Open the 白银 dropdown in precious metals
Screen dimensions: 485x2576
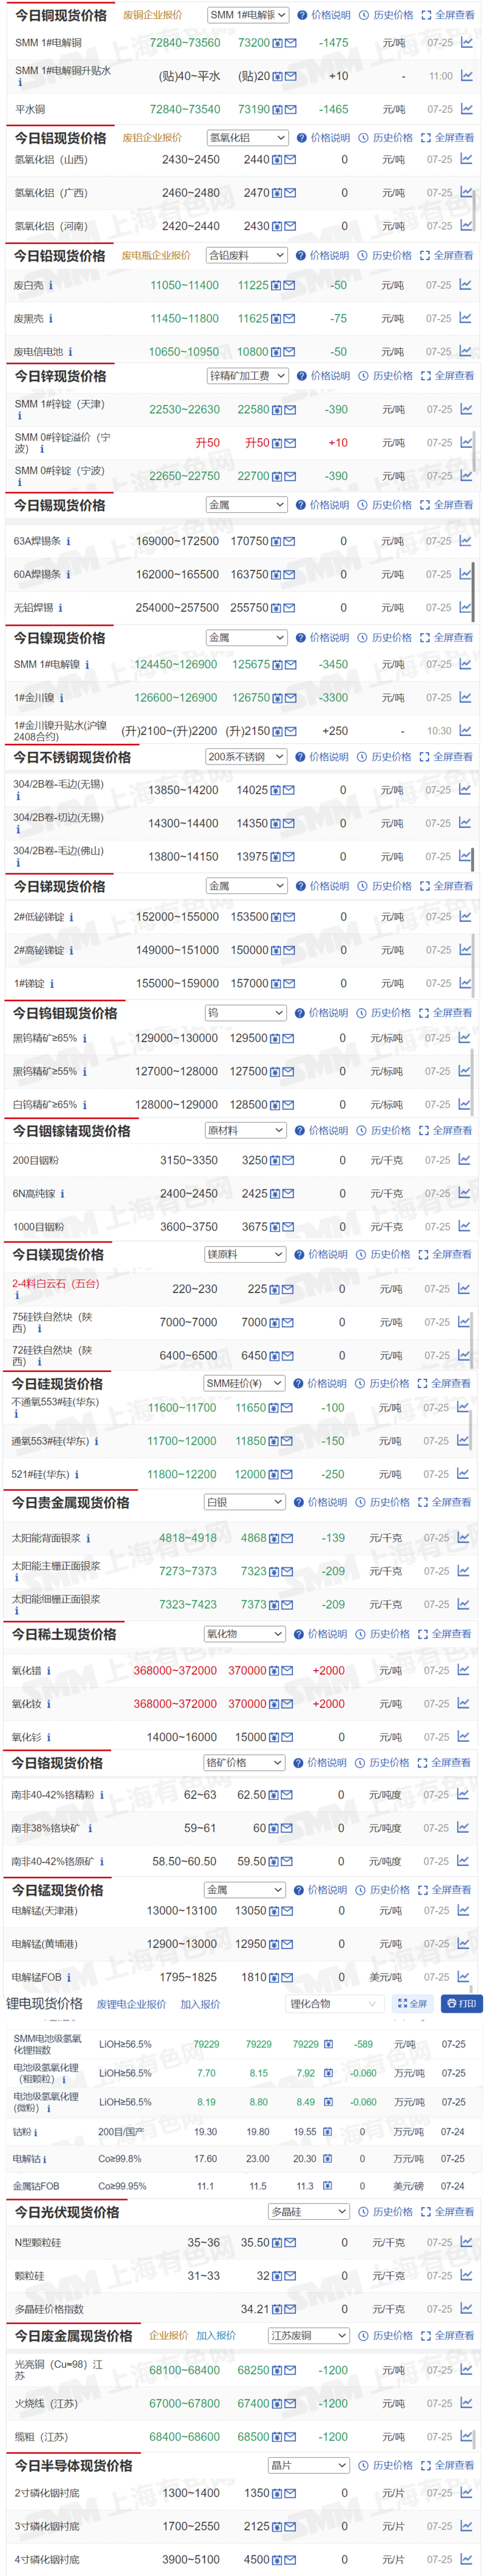click(x=245, y=1503)
